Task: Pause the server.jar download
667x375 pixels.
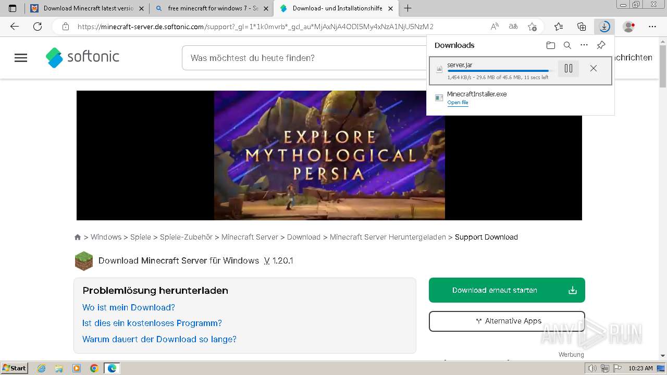Action: coord(569,68)
